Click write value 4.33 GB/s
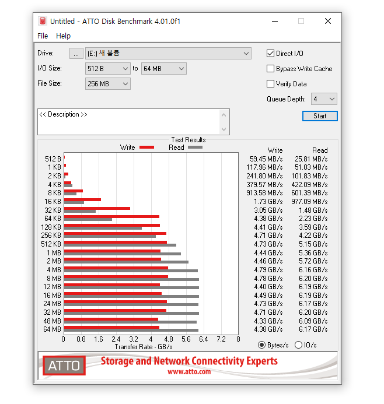Image resolution: width=384 pixels, height=404 pixels. pos(268,321)
